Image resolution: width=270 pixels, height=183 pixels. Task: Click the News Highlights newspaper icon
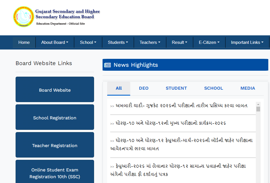click(107, 65)
